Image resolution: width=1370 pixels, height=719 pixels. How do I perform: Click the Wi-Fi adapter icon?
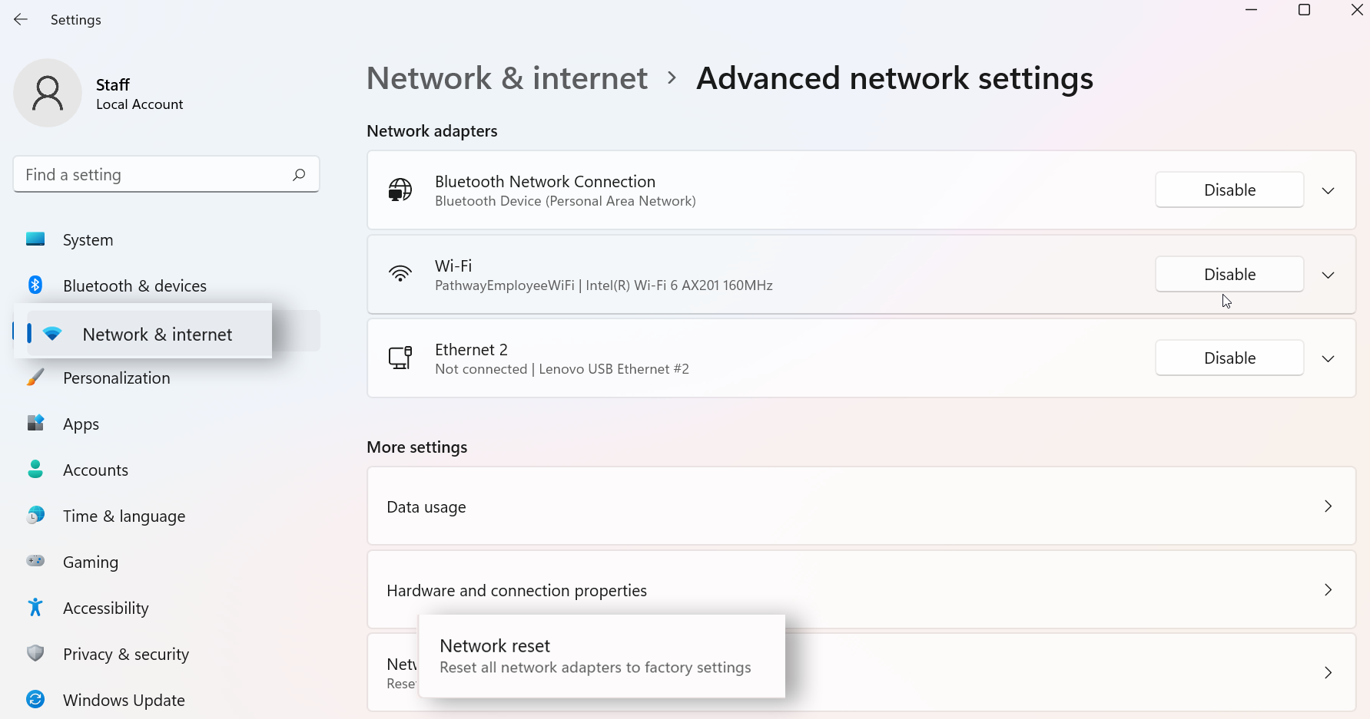400,274
